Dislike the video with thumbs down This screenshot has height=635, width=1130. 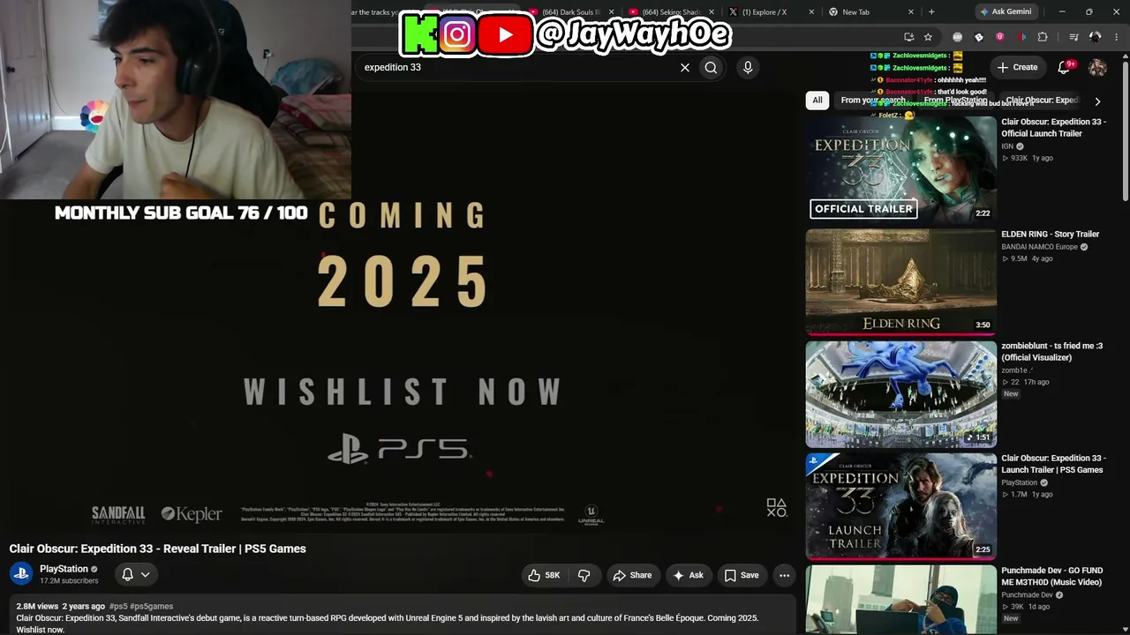pos(584,575)
